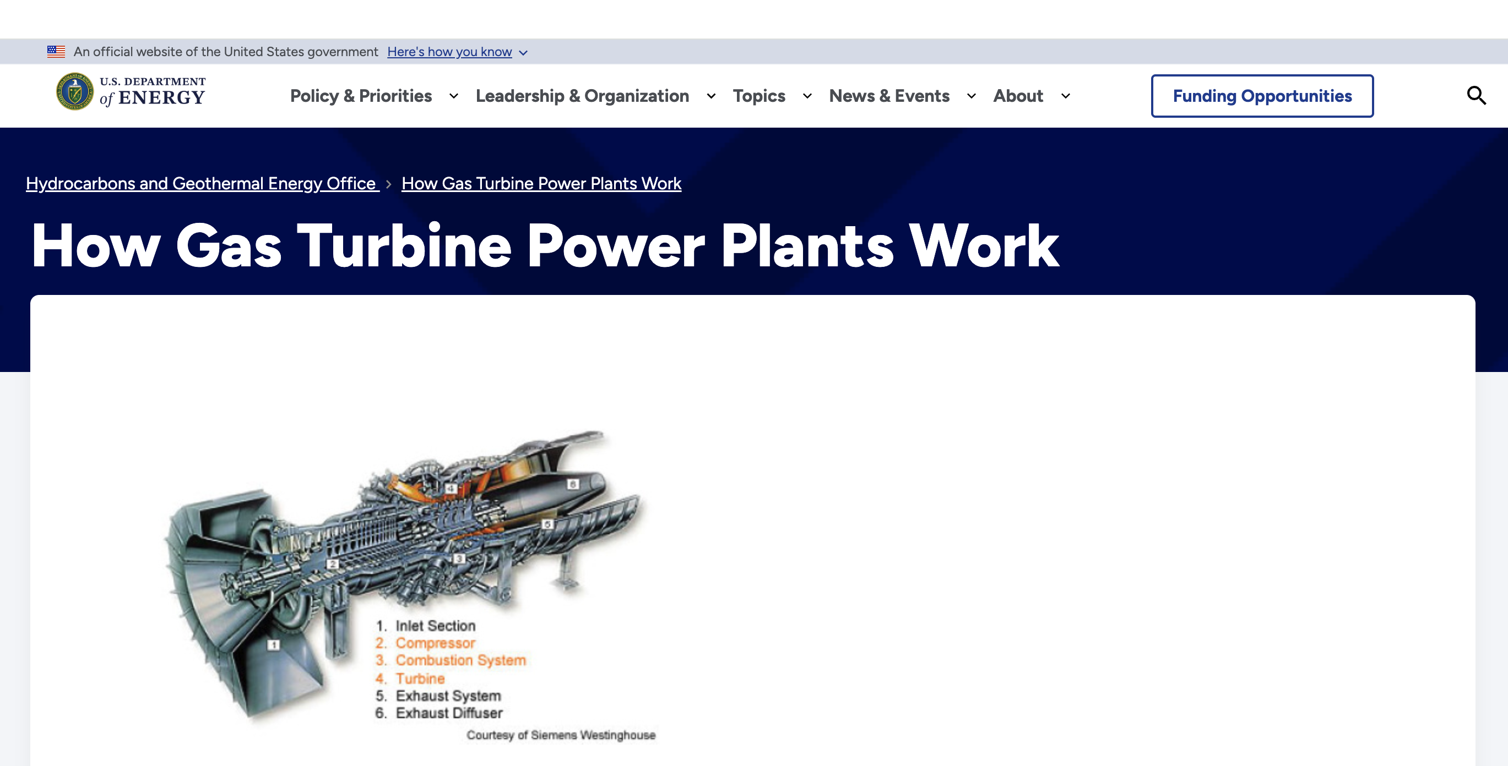Open Hydrocarbons and Geothermal Energy Office breadcrumb

pos(203,184)
